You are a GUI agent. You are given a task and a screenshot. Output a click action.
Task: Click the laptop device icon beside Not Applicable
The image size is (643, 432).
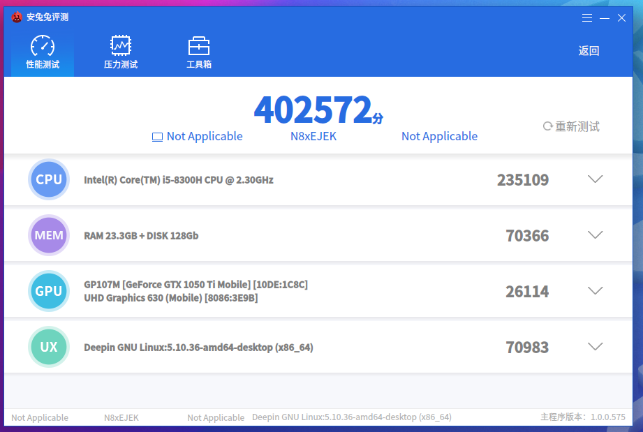pos(157,137)
